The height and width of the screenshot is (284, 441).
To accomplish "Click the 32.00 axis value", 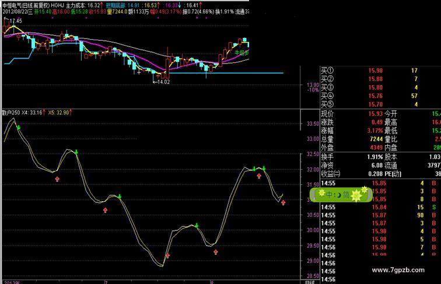I will pos(313,170).
